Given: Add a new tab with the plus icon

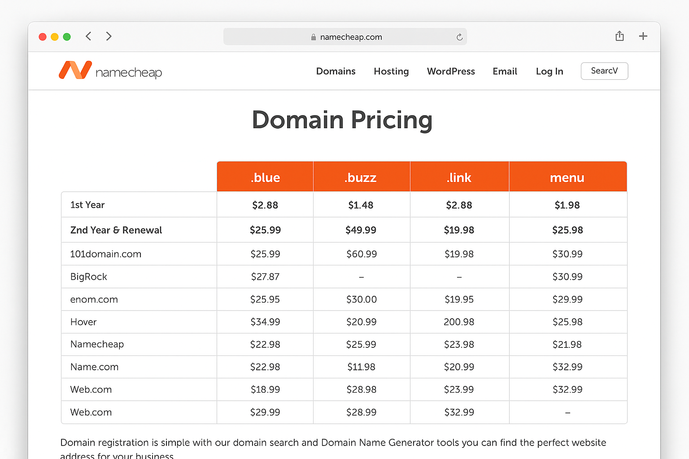Looking at the screenshot, I should pos(643,36).
